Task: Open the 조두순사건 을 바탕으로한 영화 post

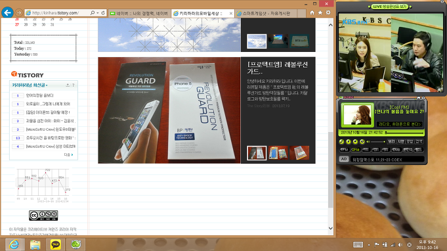Action: 51,138
